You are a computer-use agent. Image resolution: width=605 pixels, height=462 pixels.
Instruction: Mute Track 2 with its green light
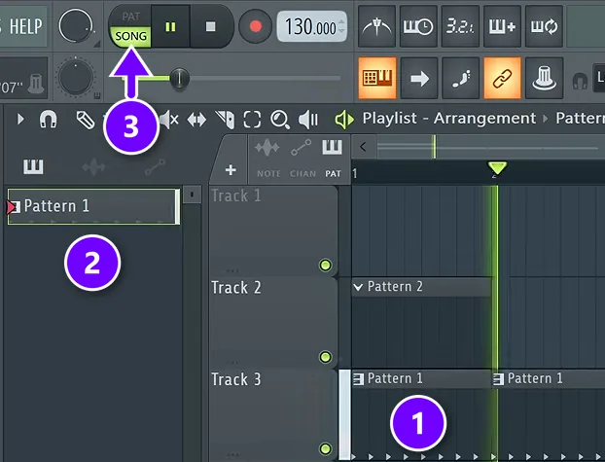pos(325,357)
